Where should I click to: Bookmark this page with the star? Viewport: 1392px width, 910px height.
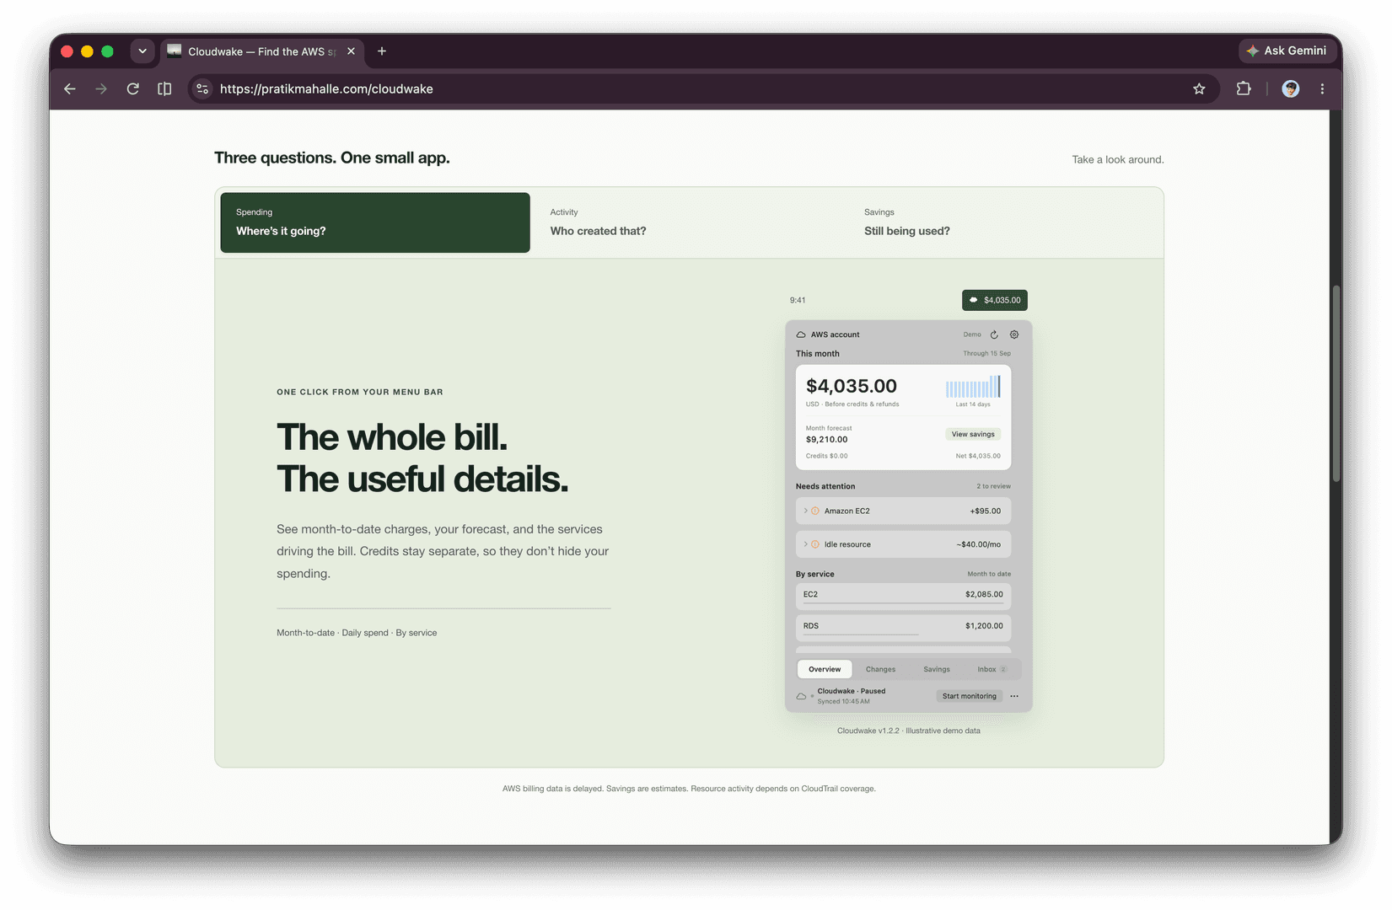pos(1199,88)
